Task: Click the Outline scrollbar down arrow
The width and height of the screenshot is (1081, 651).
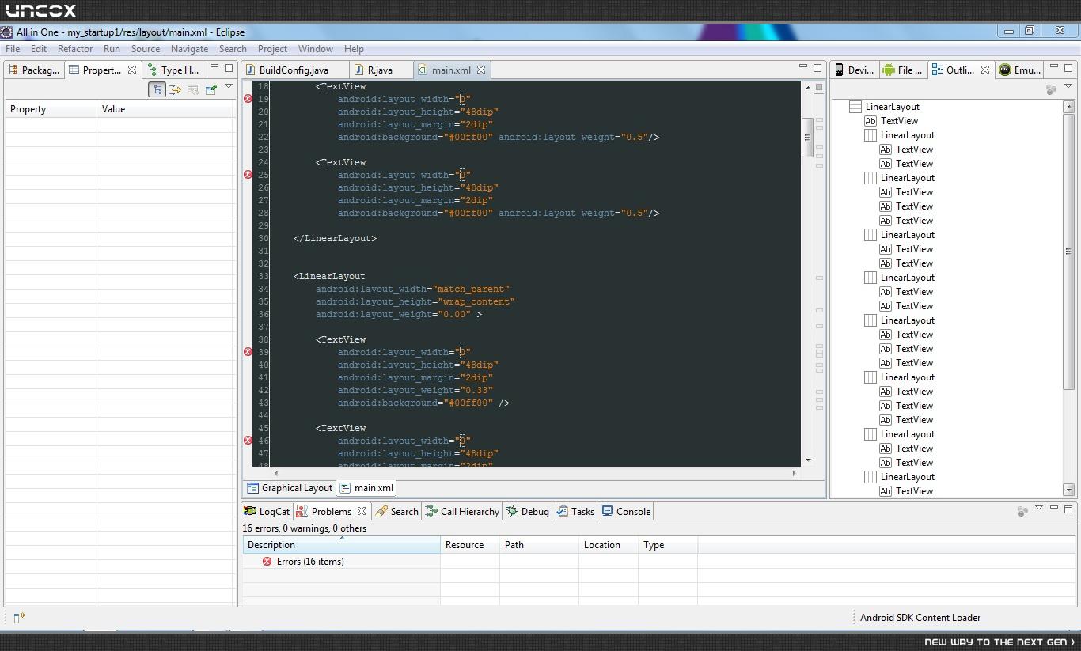Action: pyautogui.click(x=1068, y=490)
